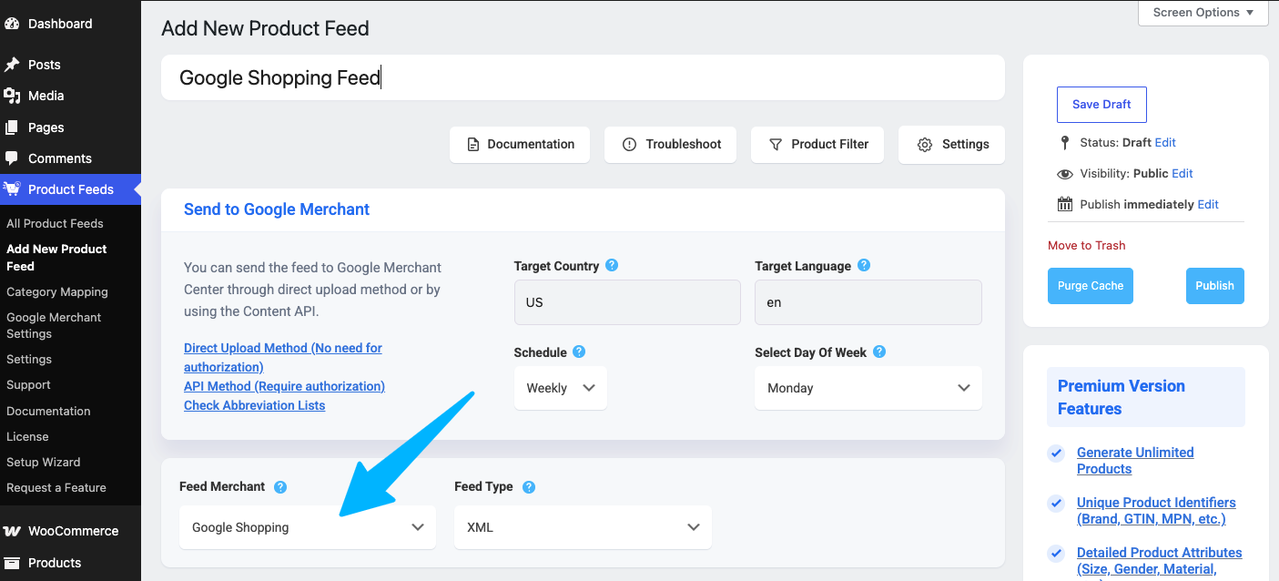Click the Publish calendar icon
The image size is (1279, 581).
click(1065, 204)
